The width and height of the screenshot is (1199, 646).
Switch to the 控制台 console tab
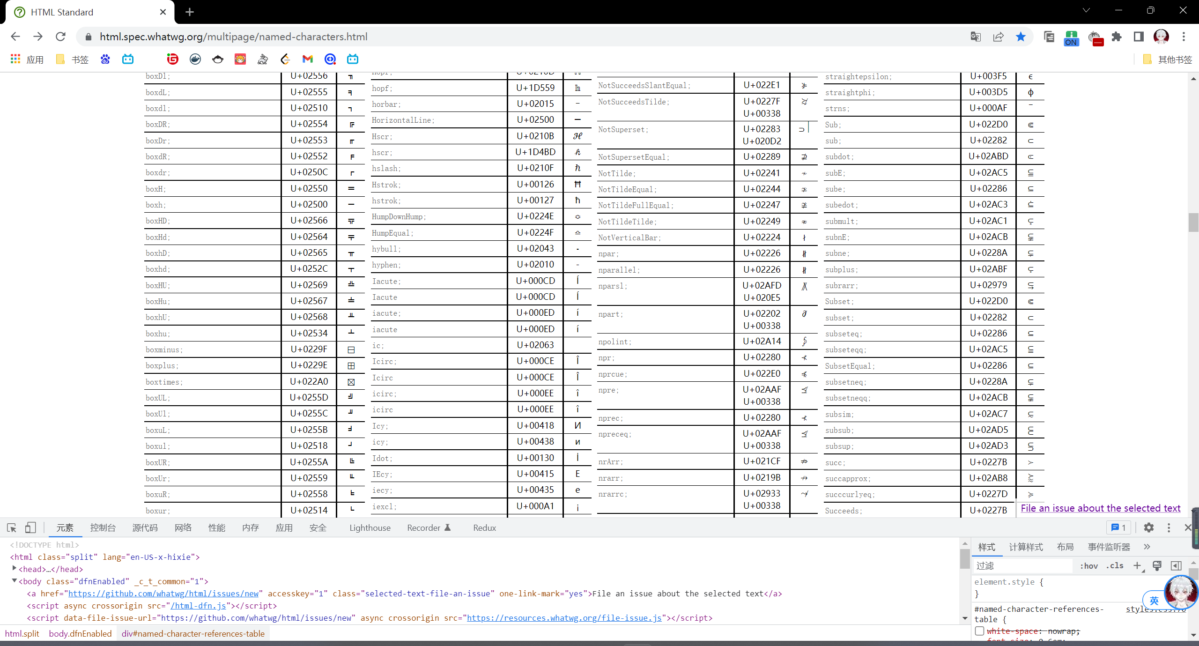pos(103,528)
